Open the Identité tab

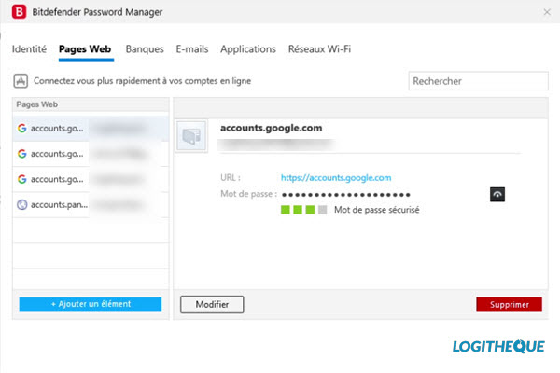[29, 49]
